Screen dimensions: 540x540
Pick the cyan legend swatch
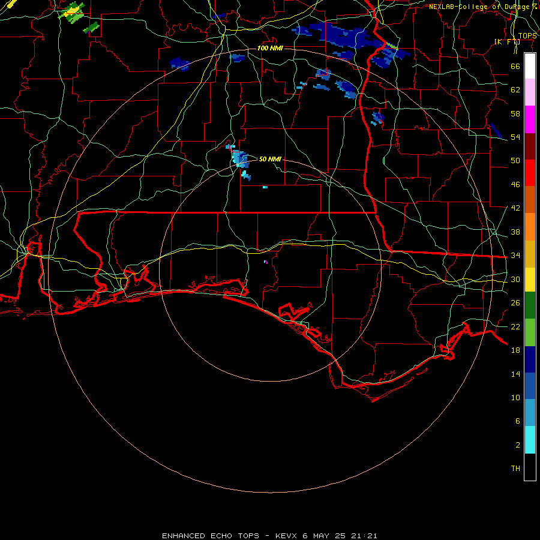[x=530, y=440]
